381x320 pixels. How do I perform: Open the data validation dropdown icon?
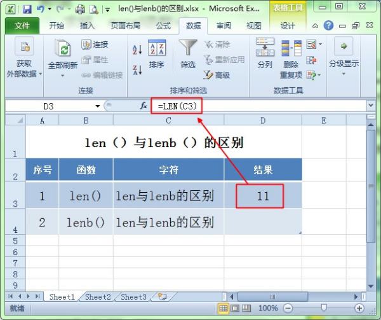[314, 45]
